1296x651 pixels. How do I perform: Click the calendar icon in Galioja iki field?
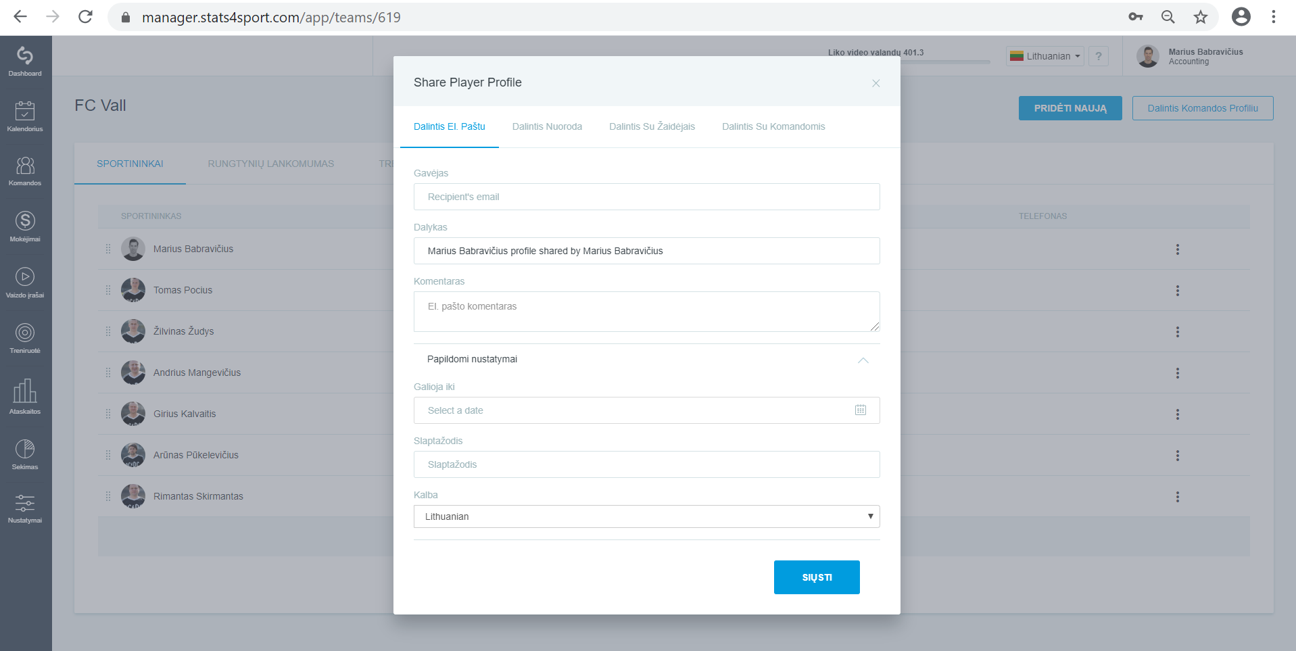(861, 410)
